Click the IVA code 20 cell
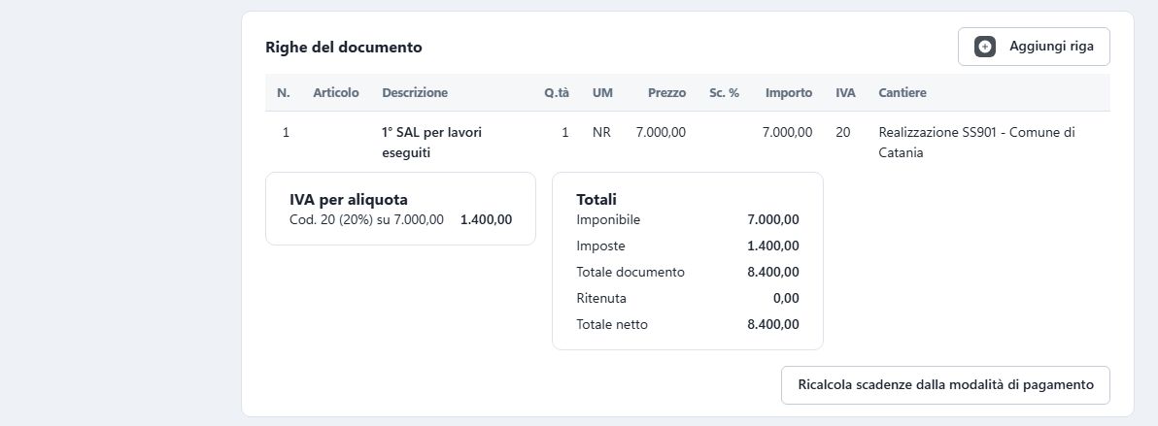Screen dimensions: 1158x426 click(x=843, y=133)
